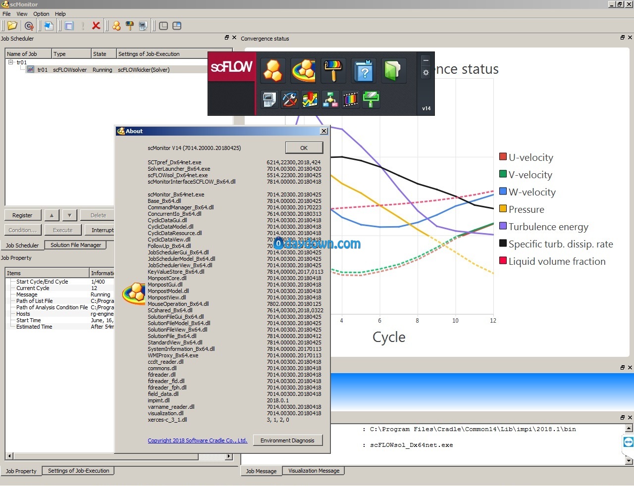This screenshot has width=634, height=486.
Task: Select the Job Message tab
Action: coord(261,471)
